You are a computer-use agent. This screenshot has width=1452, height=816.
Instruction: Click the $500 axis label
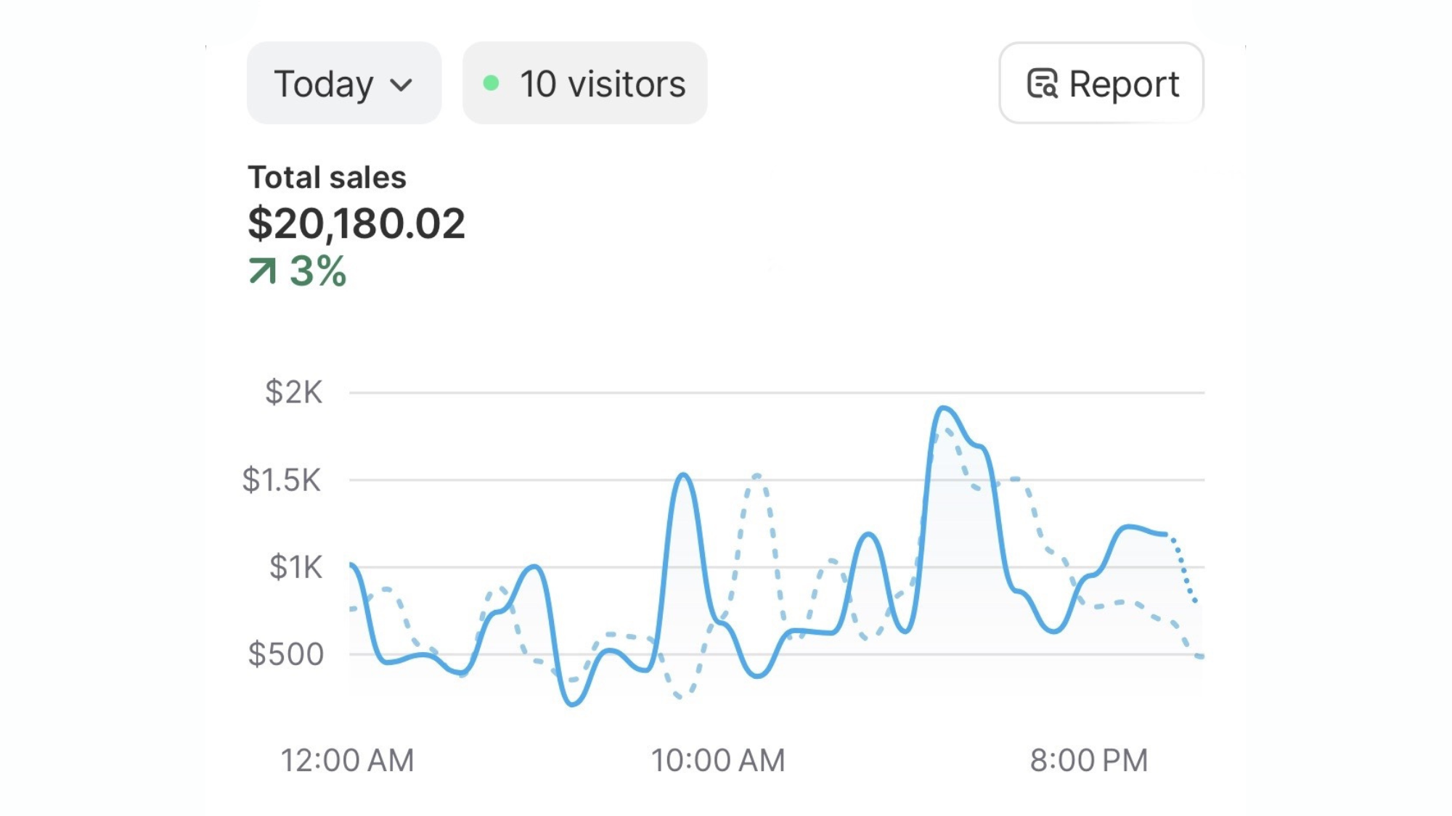tap(286, 654)
